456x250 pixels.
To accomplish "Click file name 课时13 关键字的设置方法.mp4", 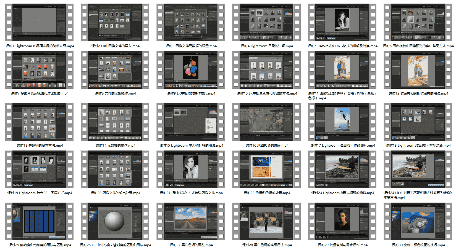I will click(x=40, y=146).
